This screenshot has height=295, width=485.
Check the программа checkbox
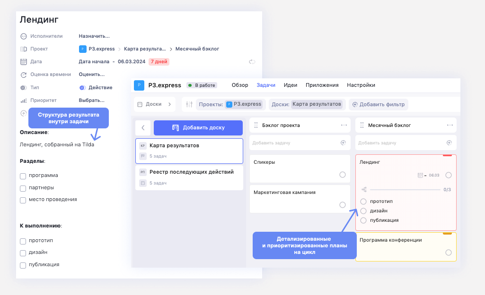[23, 176]
